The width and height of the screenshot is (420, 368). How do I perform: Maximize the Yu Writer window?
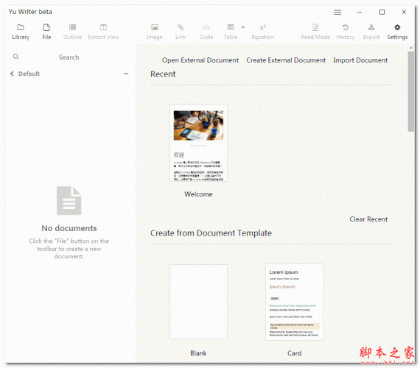pyautogui.click(x=382, y=12)
